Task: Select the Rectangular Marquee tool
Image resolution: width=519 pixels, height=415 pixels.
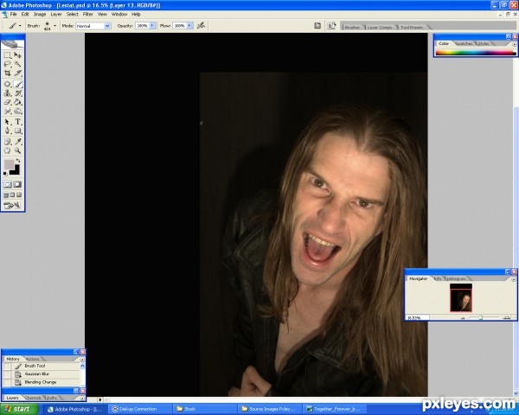Action: (x=7, y=55)
